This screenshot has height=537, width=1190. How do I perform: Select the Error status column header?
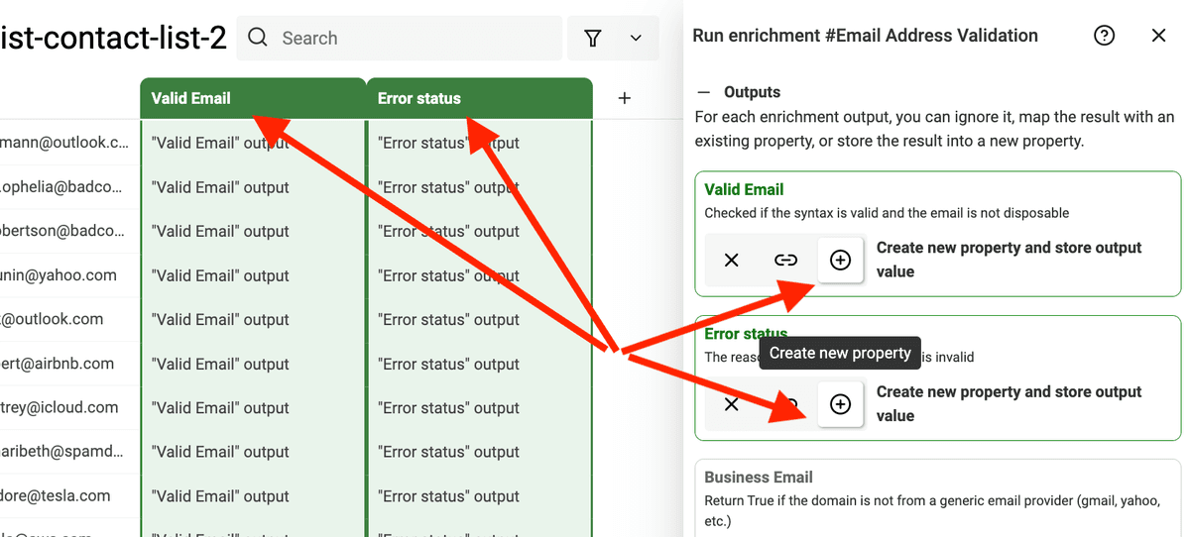click(x=480, y=98)
